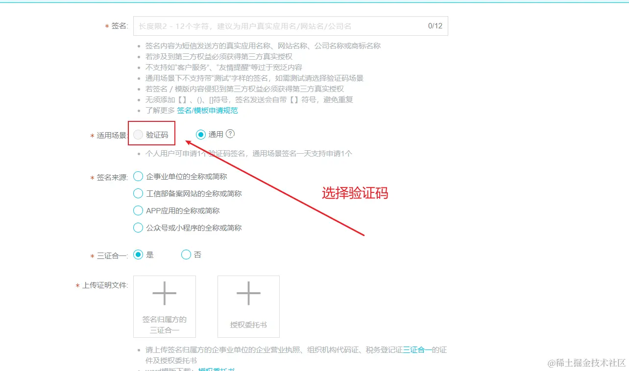Select 否 for 三证合一
The width and height of the screenshot is (629, 371).
pos(186,255)
